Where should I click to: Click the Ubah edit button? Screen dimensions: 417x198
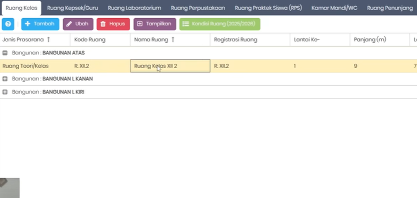pyautogui.click(x=78, y=24)
